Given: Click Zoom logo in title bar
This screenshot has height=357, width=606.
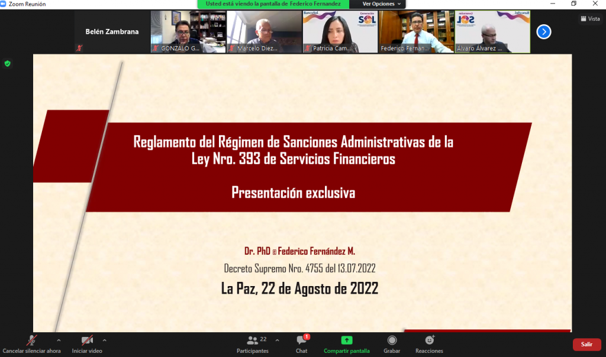Looking at the screenshot, I should [x=4, y=4].
